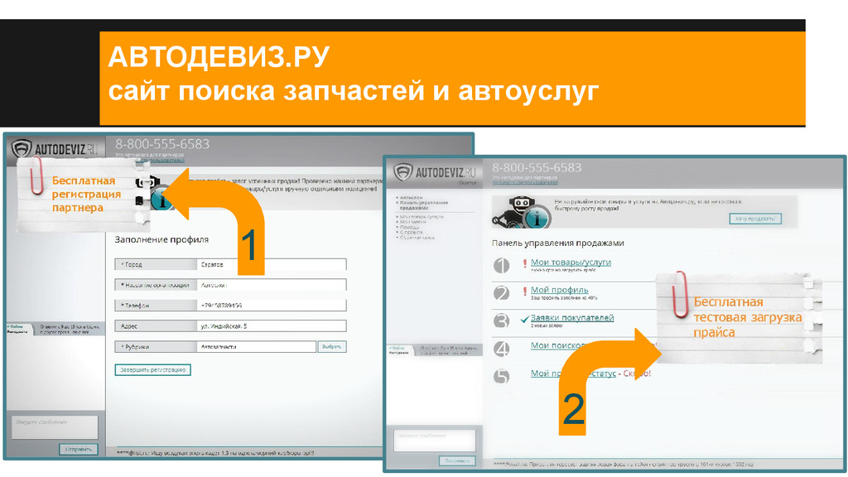Open Помощь in right sidebar menu
The height and width of the screenshot is (477, 848).
coord(409,227)
